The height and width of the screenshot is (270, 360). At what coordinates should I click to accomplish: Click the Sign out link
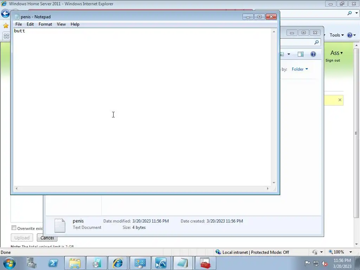click(333, 60)
